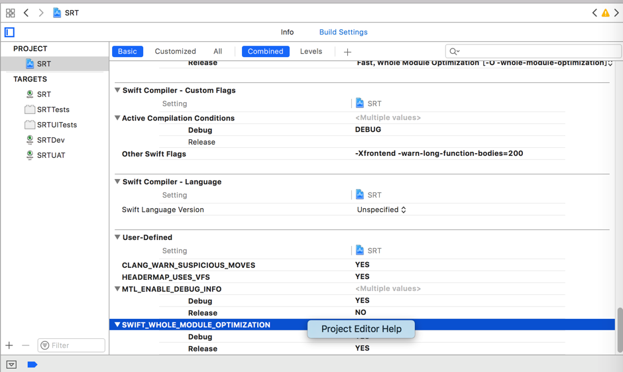Click the vertical scrollbar of build settings
Viewport: 623px width, 372px height.
point(620,330)
